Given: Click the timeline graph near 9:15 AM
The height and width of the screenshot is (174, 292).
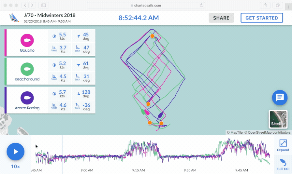Looking at the screenshot, I should click(139, 153).
